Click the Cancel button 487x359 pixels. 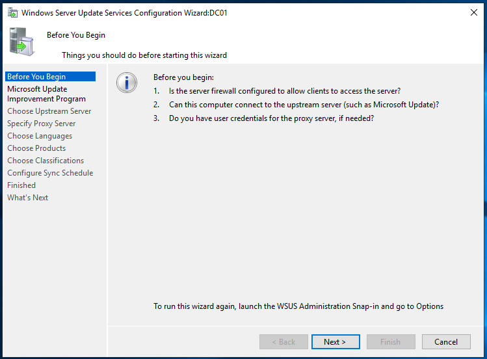[446, 342]
